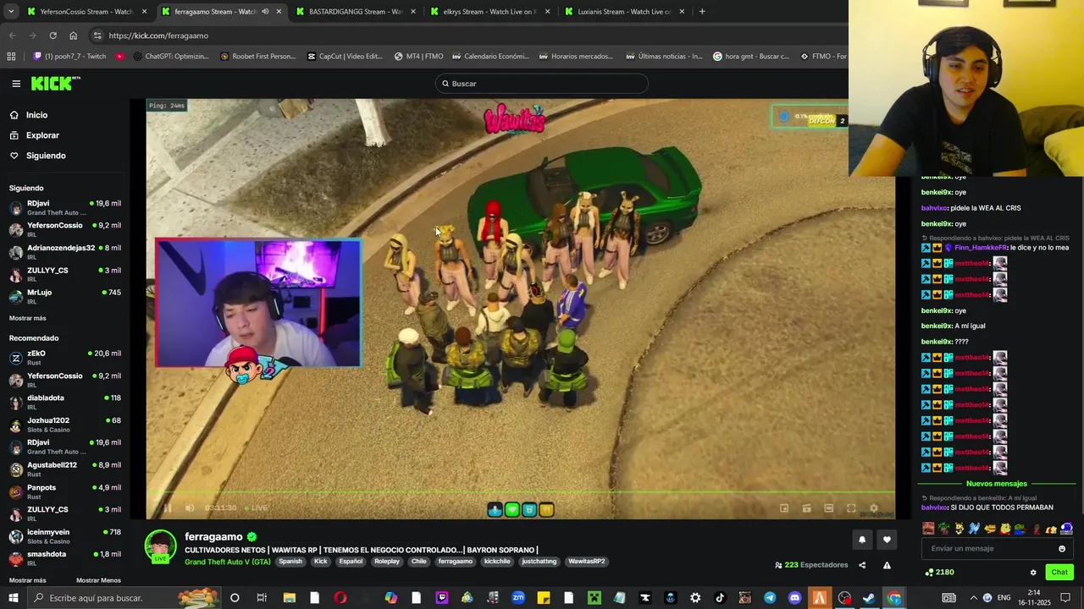Open Roobet First Person bookmark

(x=257, y=57)
